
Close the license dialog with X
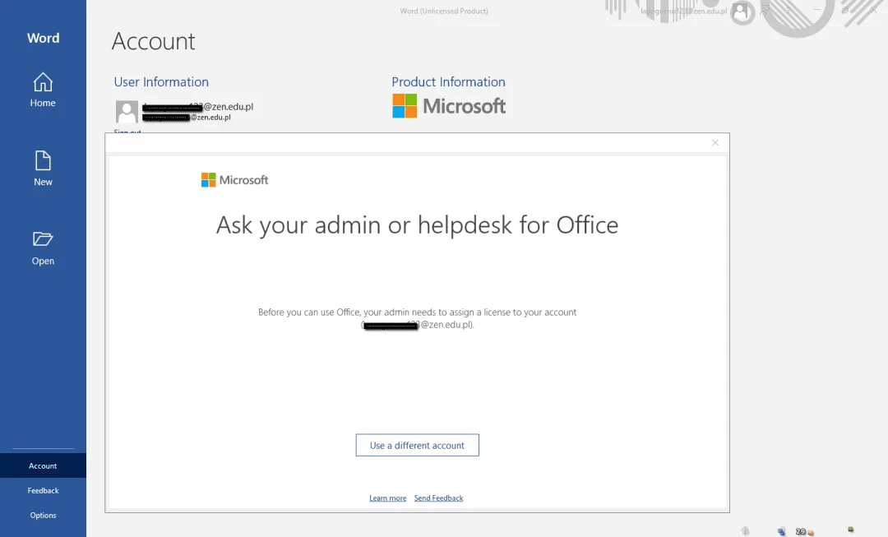point(715,143)
